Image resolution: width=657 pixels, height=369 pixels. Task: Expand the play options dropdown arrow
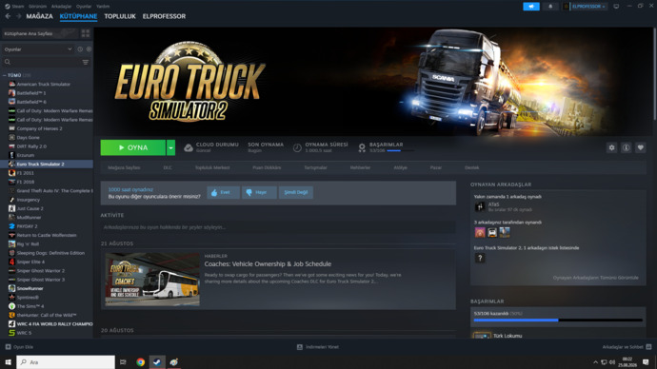pyautogui.click(x=170, y=147)
